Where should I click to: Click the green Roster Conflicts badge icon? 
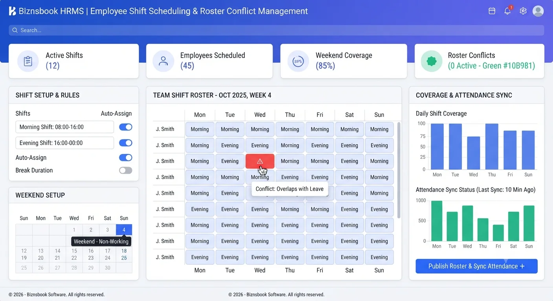click(x=431, y=61)
